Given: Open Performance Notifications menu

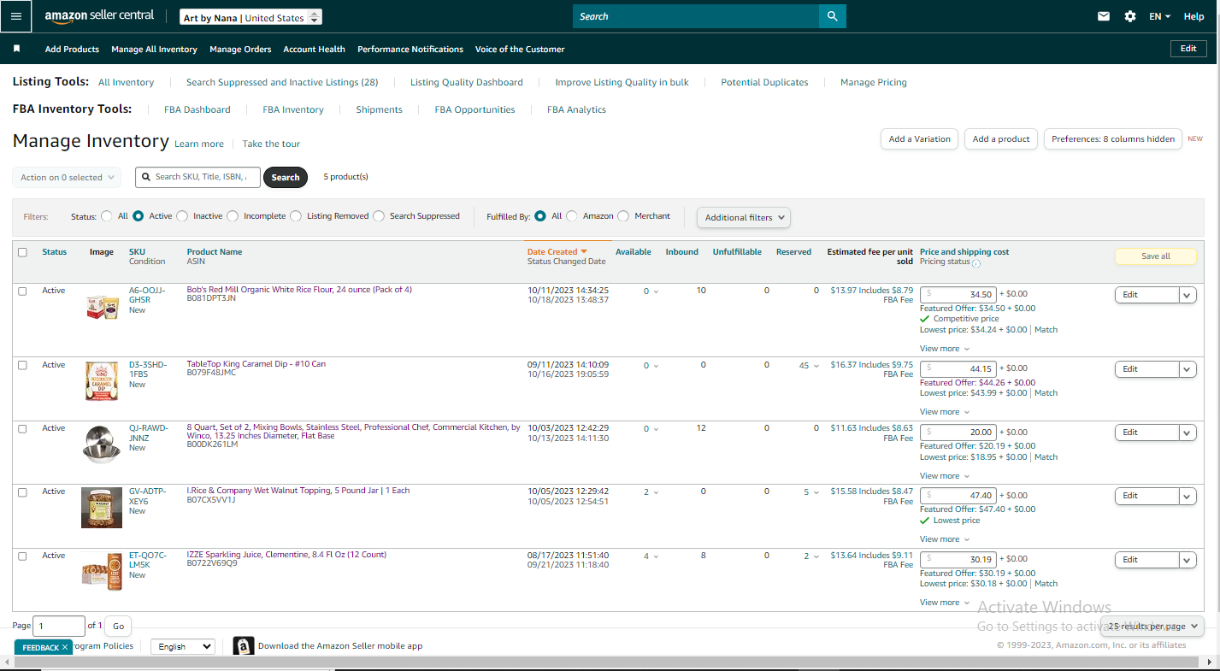Looking at the screenshot, I should 410,49.
